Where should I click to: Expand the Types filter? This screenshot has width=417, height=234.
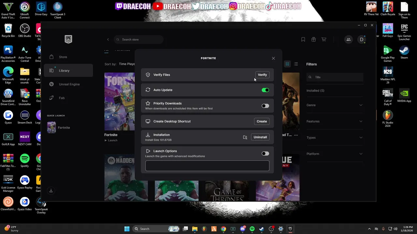[335, 137]
